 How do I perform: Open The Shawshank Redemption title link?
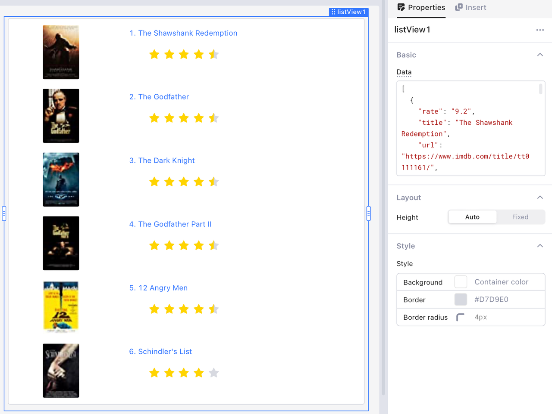point(183,33)
